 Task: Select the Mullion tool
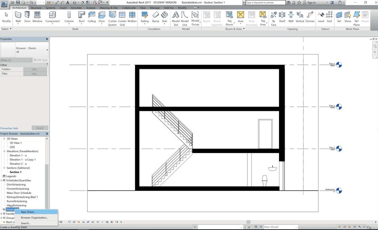132,17
